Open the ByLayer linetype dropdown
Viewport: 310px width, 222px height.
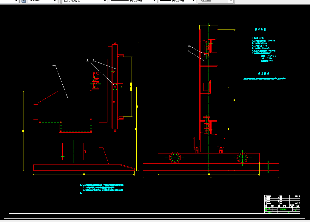[x=155, y=1]
